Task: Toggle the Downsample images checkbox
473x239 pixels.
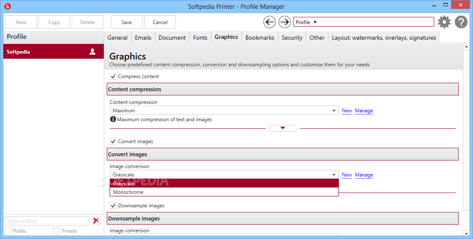Action: point(113,206)
